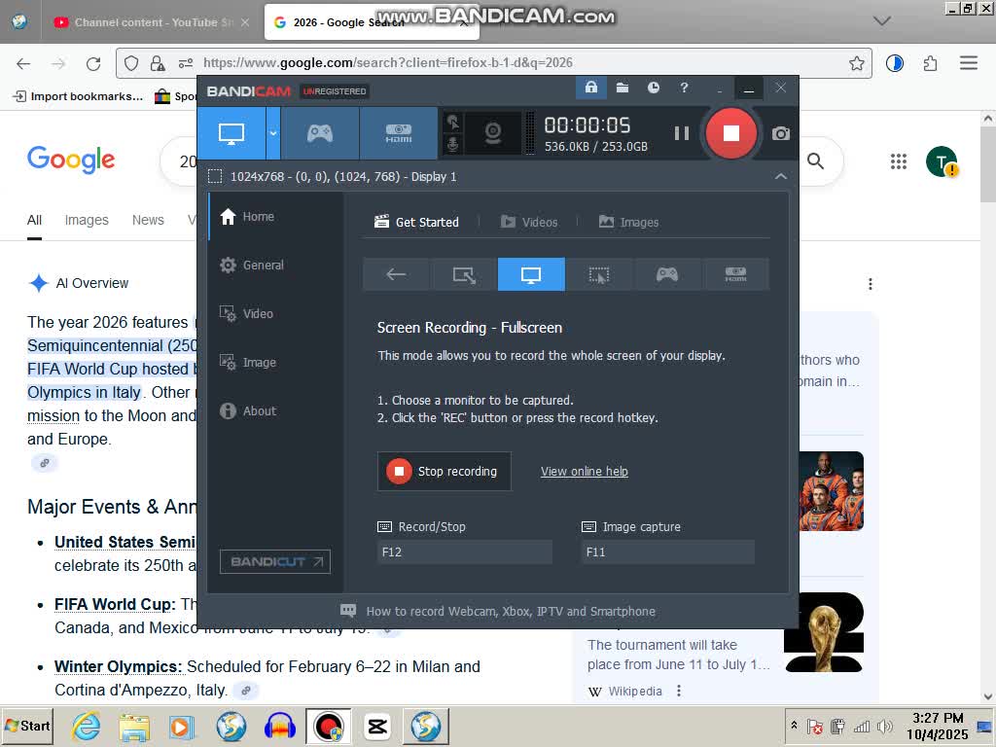Click the Record/Stop hotkey field
This screenshot has height=747, width=996.
pos(464,551)
